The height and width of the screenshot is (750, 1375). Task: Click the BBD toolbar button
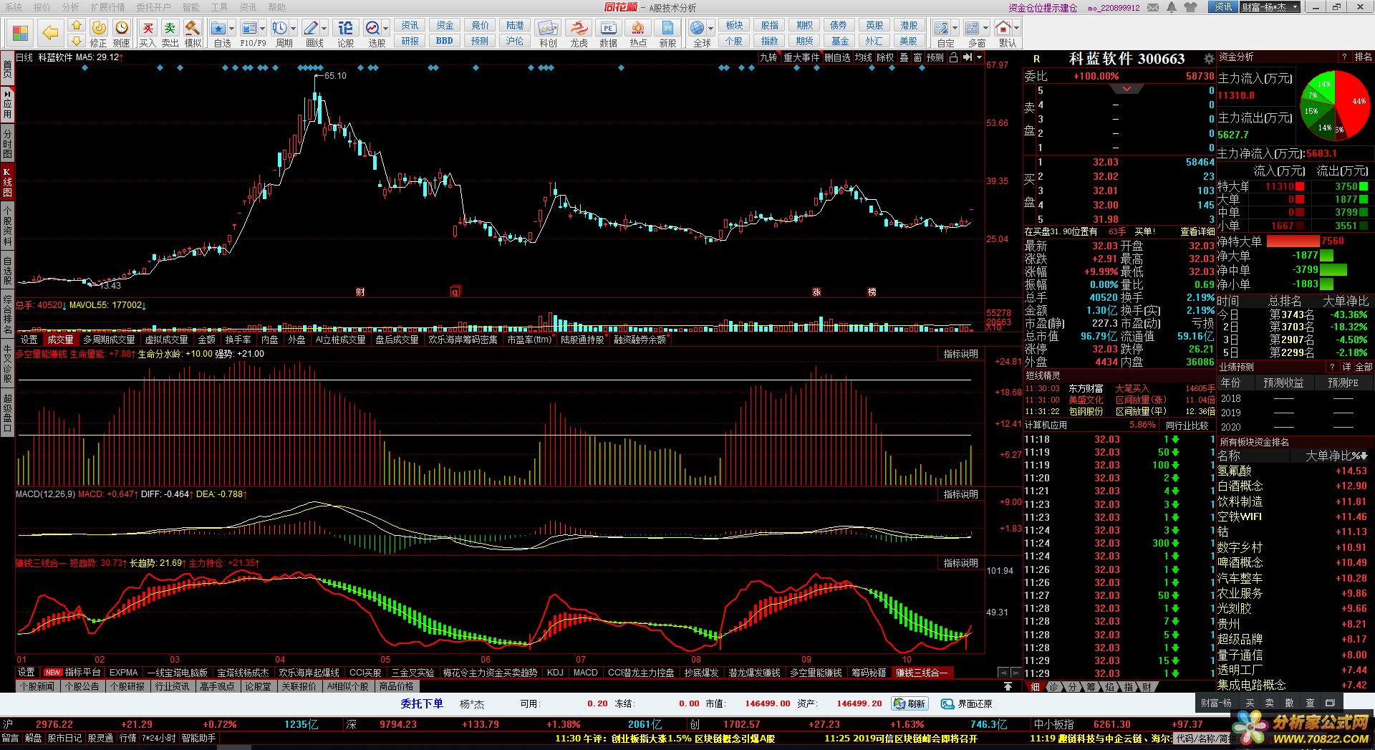point(445,41)
